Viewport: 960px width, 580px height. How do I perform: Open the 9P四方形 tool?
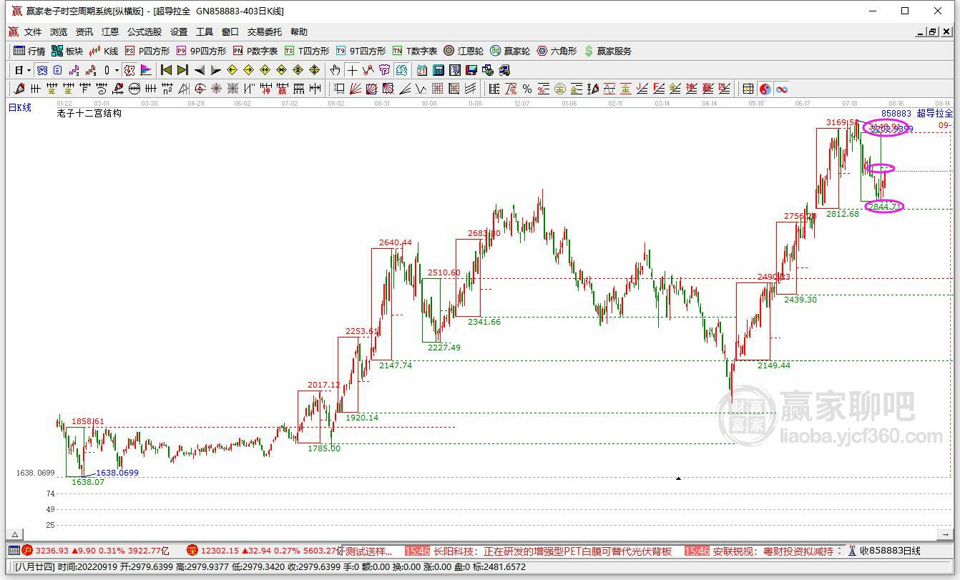click(x=201, y=51)
